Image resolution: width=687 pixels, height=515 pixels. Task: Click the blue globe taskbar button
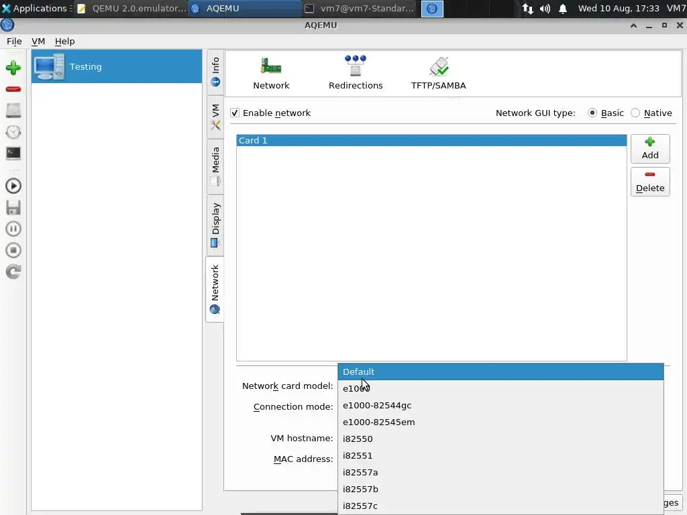click(x=432, y=9)
